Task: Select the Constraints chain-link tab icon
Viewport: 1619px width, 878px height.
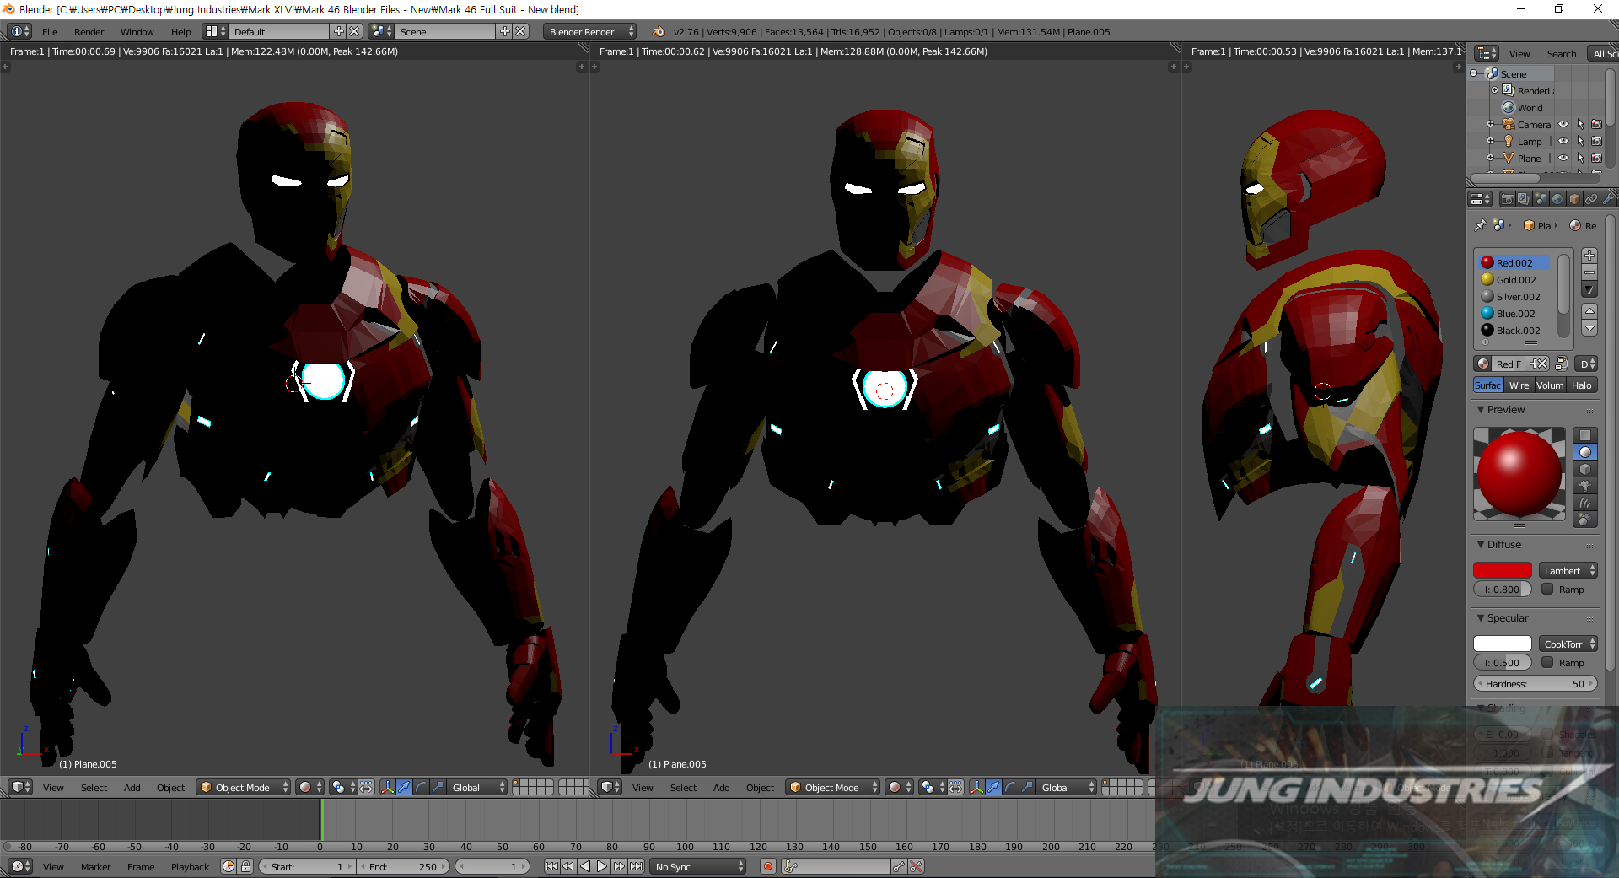Action: pyautogui.click(x=1591, y=199)
